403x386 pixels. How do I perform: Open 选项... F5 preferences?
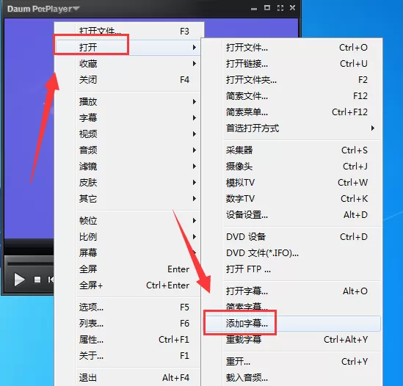coord(128,307)
